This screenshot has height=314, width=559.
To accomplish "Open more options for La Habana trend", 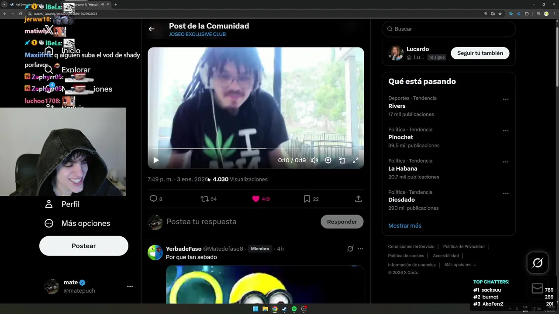I will [x=505, y=162].
